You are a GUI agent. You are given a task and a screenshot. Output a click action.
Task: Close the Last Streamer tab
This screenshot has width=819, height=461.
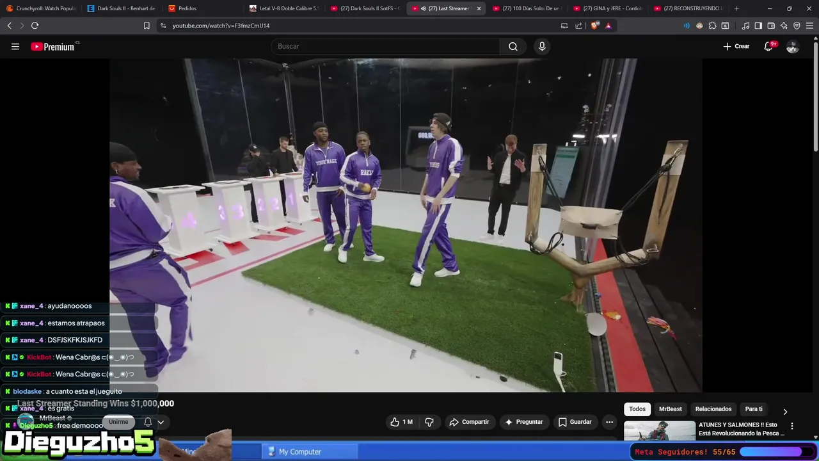[479, 8]
